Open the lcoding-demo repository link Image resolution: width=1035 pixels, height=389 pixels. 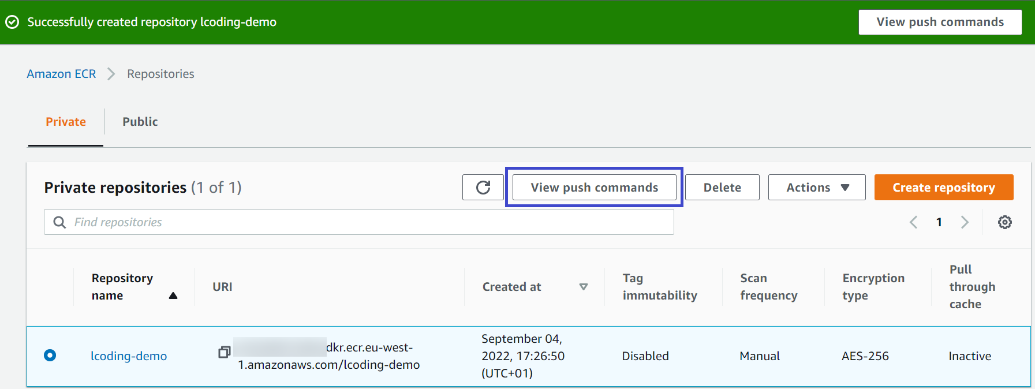129,356
